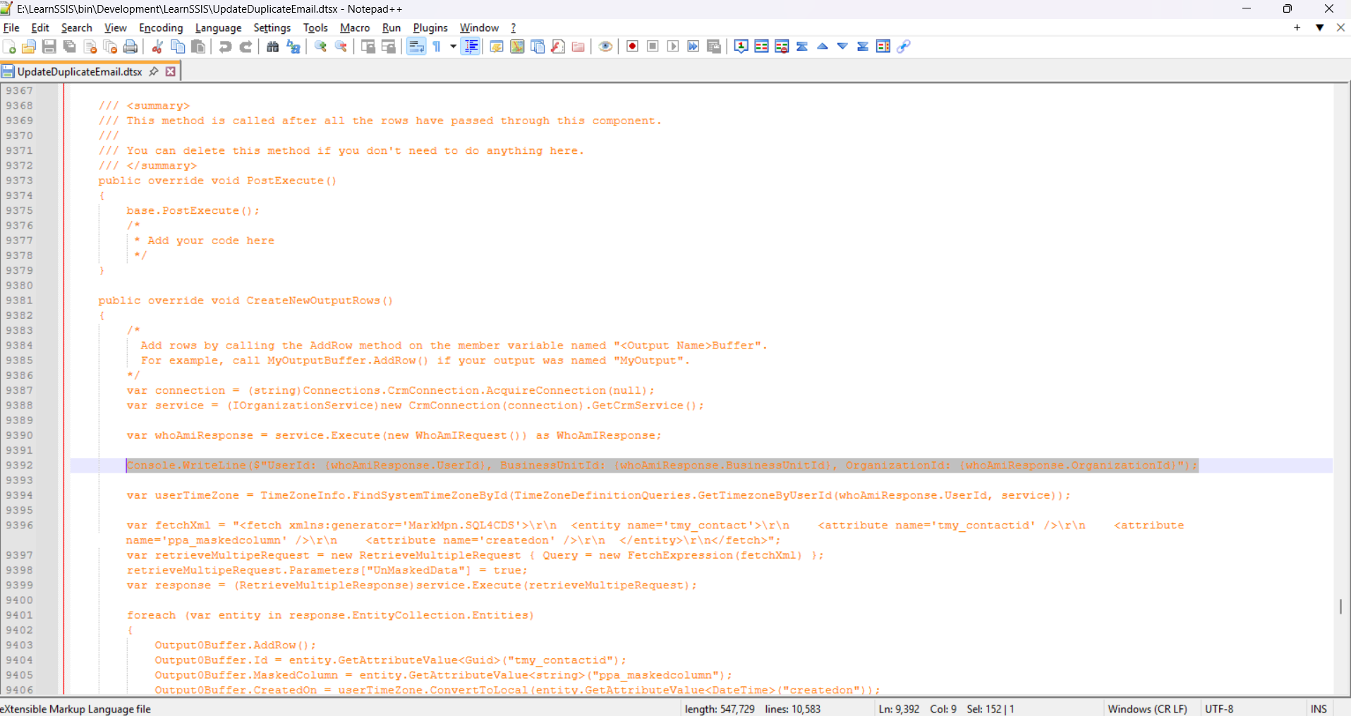Run macro multiple times fast-forward icon
Image resolution: width=1351 pixels, height=716 pixels.
[x=693, y=47]
